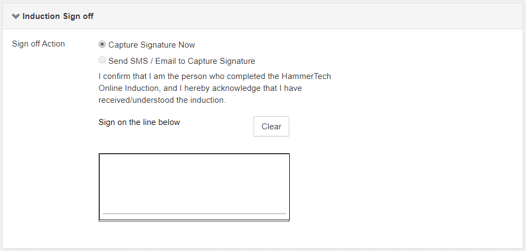
Task: Select the Capture Signature Now radio button
Action: click(x=102, y=44)
